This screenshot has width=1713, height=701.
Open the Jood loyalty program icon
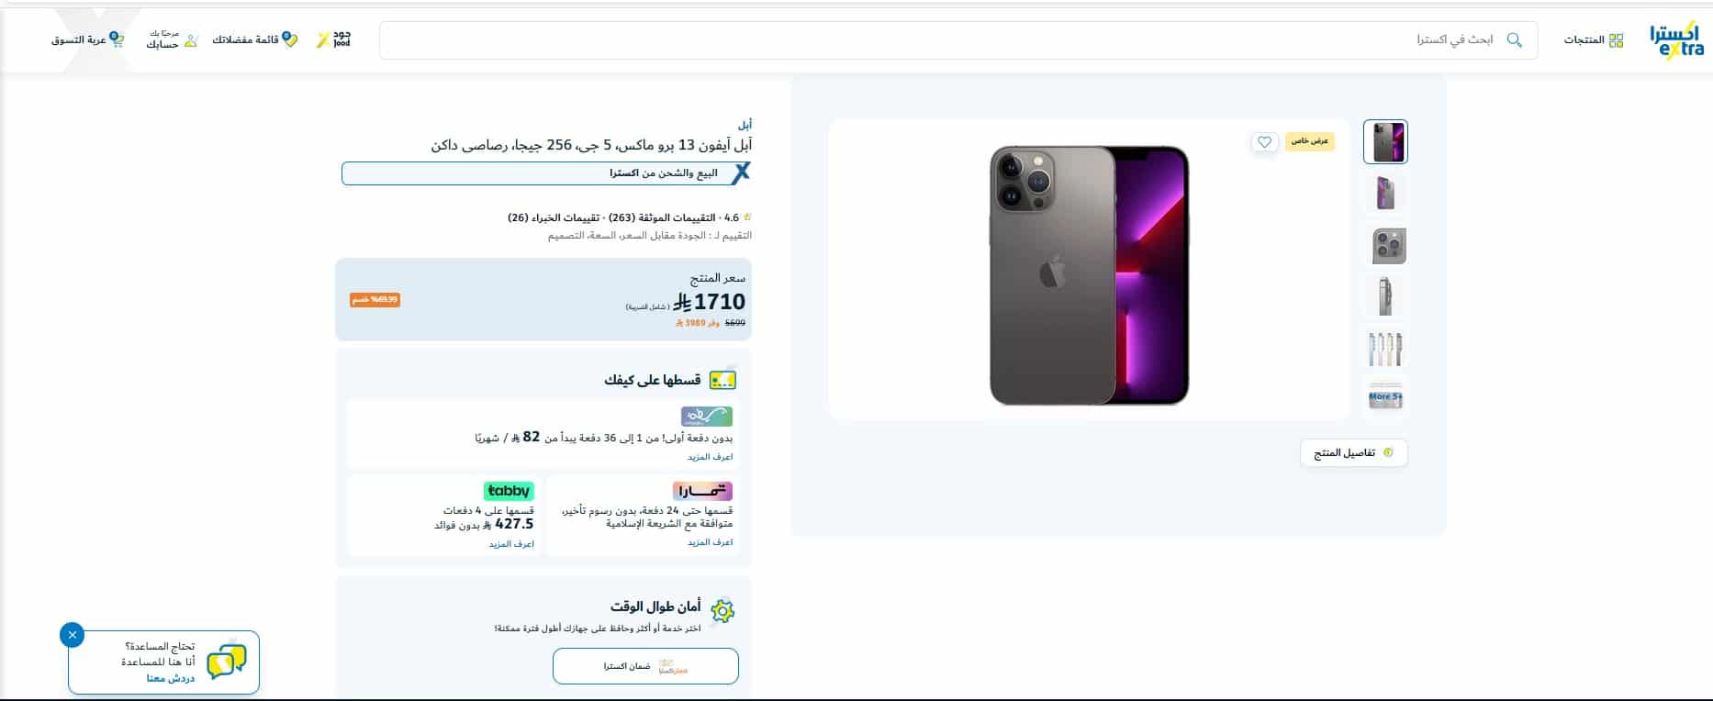click(333, 39)
